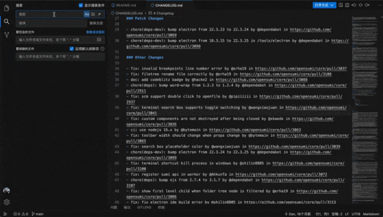Open link github.com/opensumi/core/pull/3088
Image resolution: width=383 pixels, height=217 pixels.
click(262, 80)
